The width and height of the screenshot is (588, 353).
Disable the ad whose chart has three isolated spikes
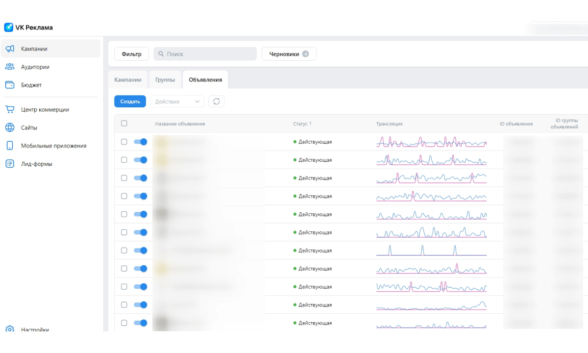tap(141, 251)
